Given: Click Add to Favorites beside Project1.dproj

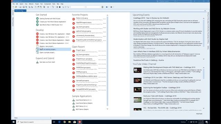Looking at the screenshot, I should click(102, 51).
